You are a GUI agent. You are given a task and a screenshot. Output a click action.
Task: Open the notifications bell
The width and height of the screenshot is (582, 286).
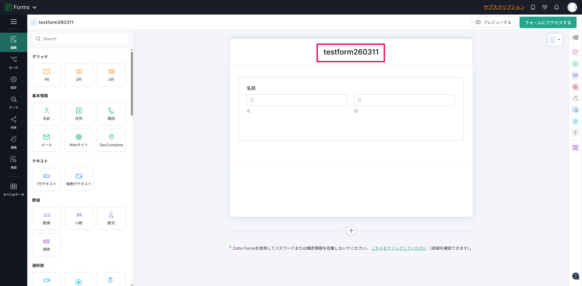click(x=556, y=7)
